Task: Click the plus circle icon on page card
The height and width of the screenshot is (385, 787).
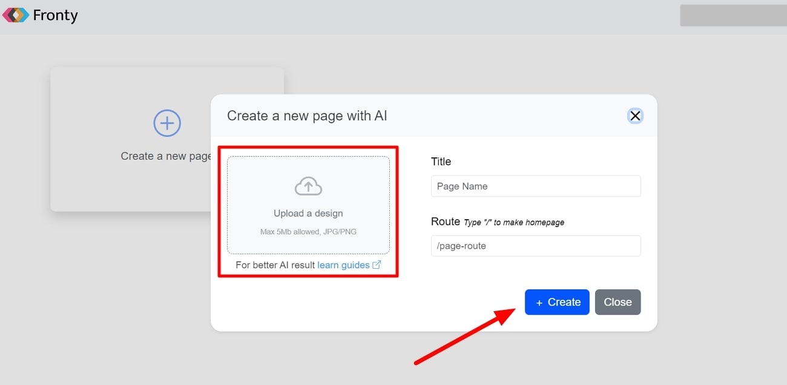Action: coord(167,123)
